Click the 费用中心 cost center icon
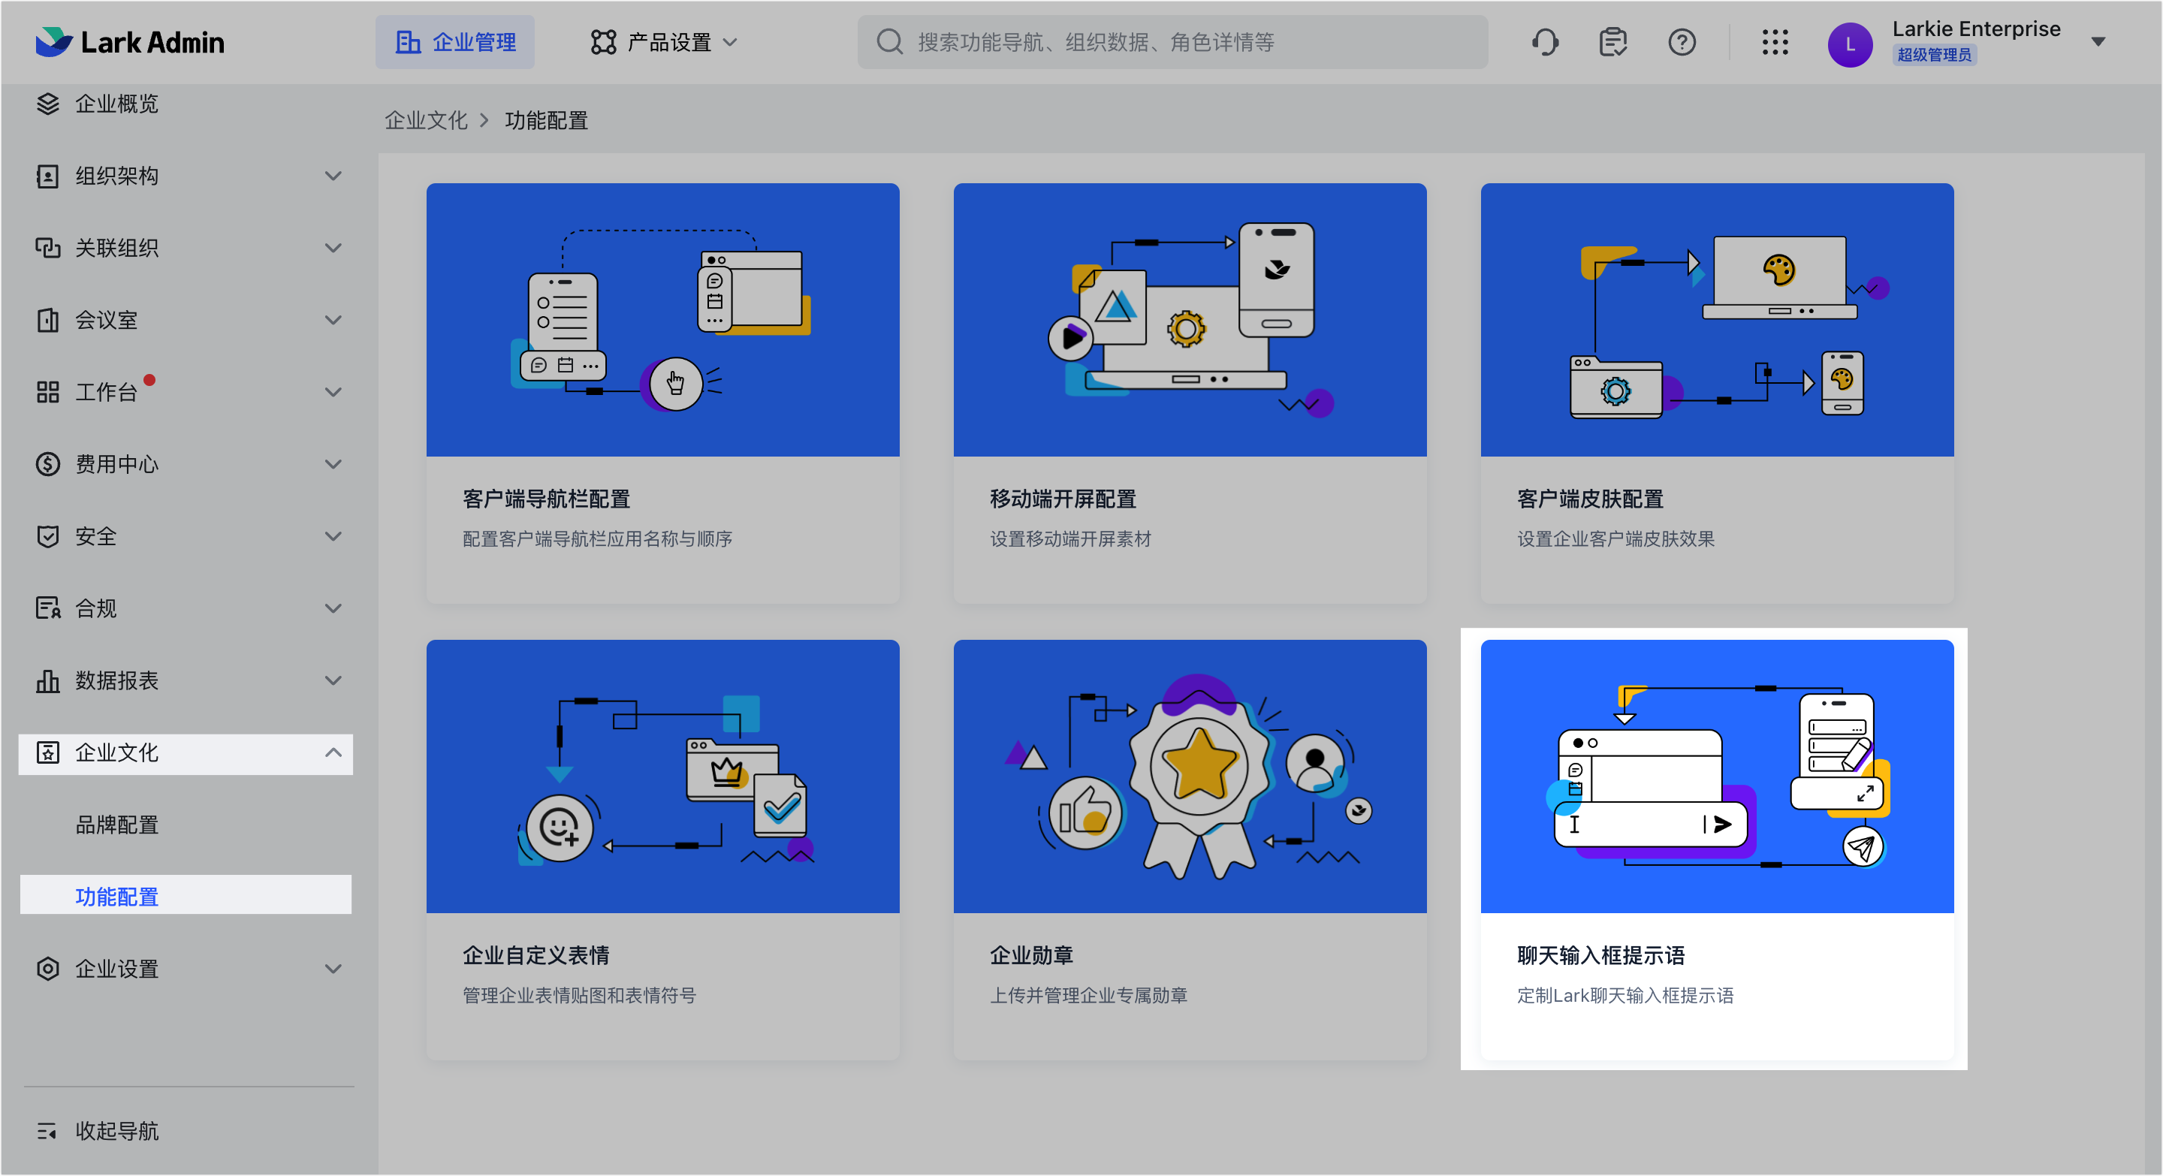This screenshot has height=1176, width=2163. pyautogui.click(x=47, y=463)
